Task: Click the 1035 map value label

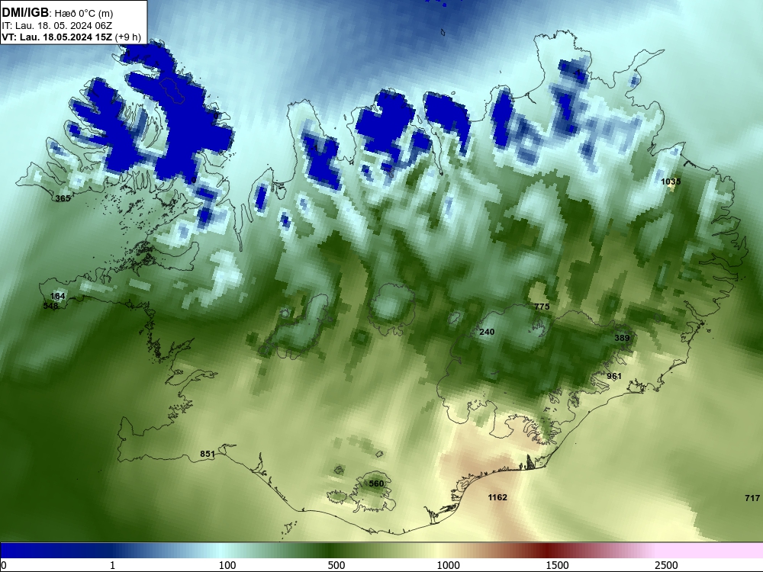Action: click(x=671, y=182)
